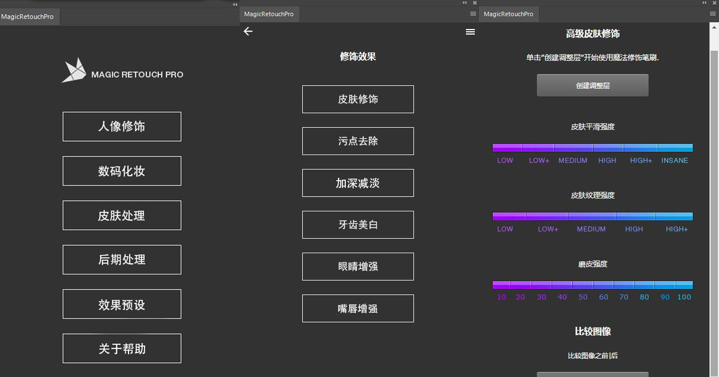Image resolution: width=719 pixels, height=377 pixels.
Task: Select the 数码化妆 option
Action: pyautogui.click(x=122, y=171)
